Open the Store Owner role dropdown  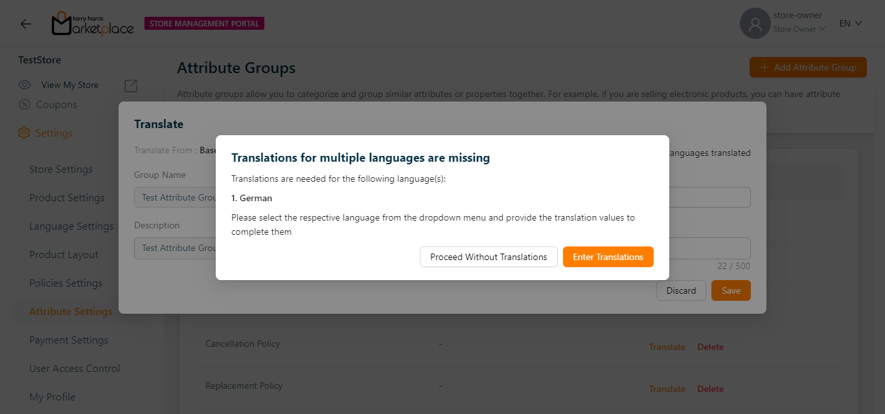coord(799,29)
